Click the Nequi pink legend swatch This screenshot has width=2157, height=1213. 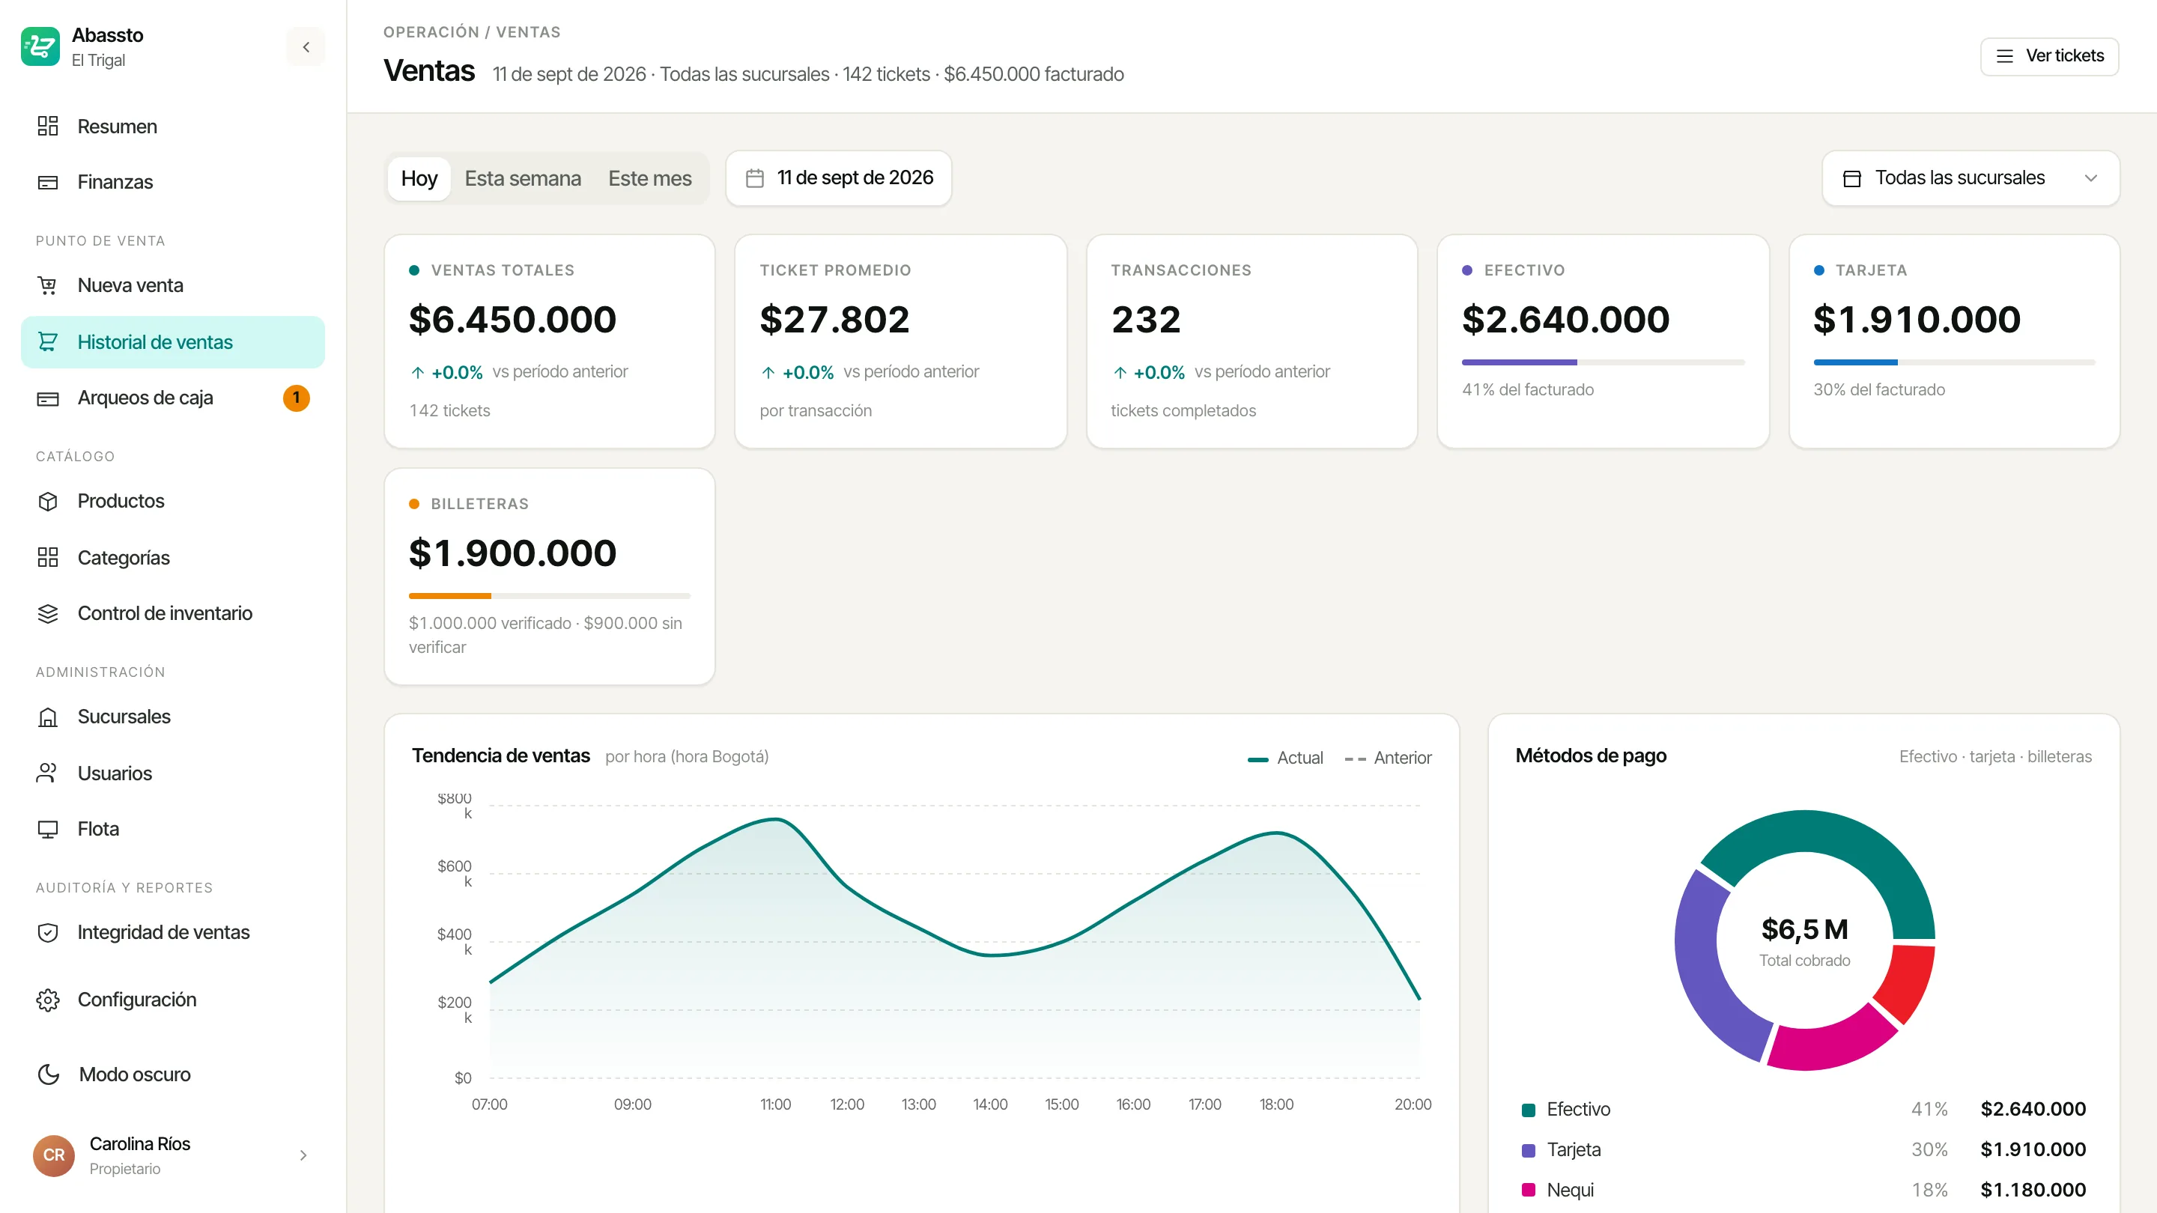pos(1528,1191)
